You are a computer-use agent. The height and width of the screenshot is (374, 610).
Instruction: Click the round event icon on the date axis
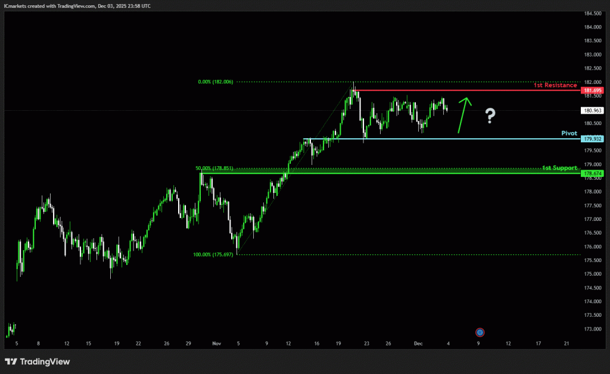(479, 332)
